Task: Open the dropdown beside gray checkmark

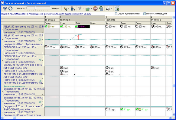Action: [83, 8]
